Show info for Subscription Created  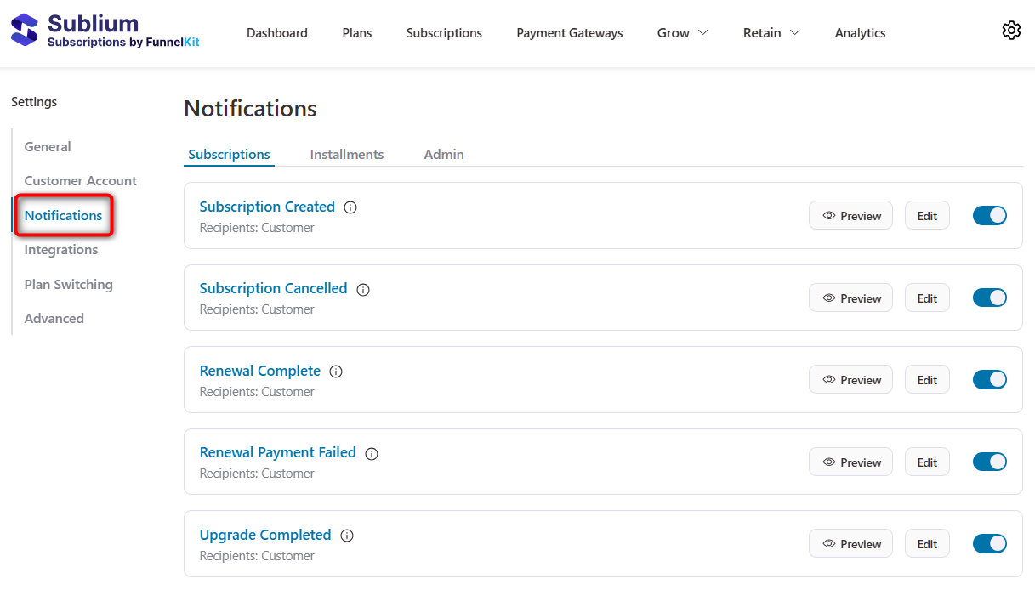tap(350, 207)
